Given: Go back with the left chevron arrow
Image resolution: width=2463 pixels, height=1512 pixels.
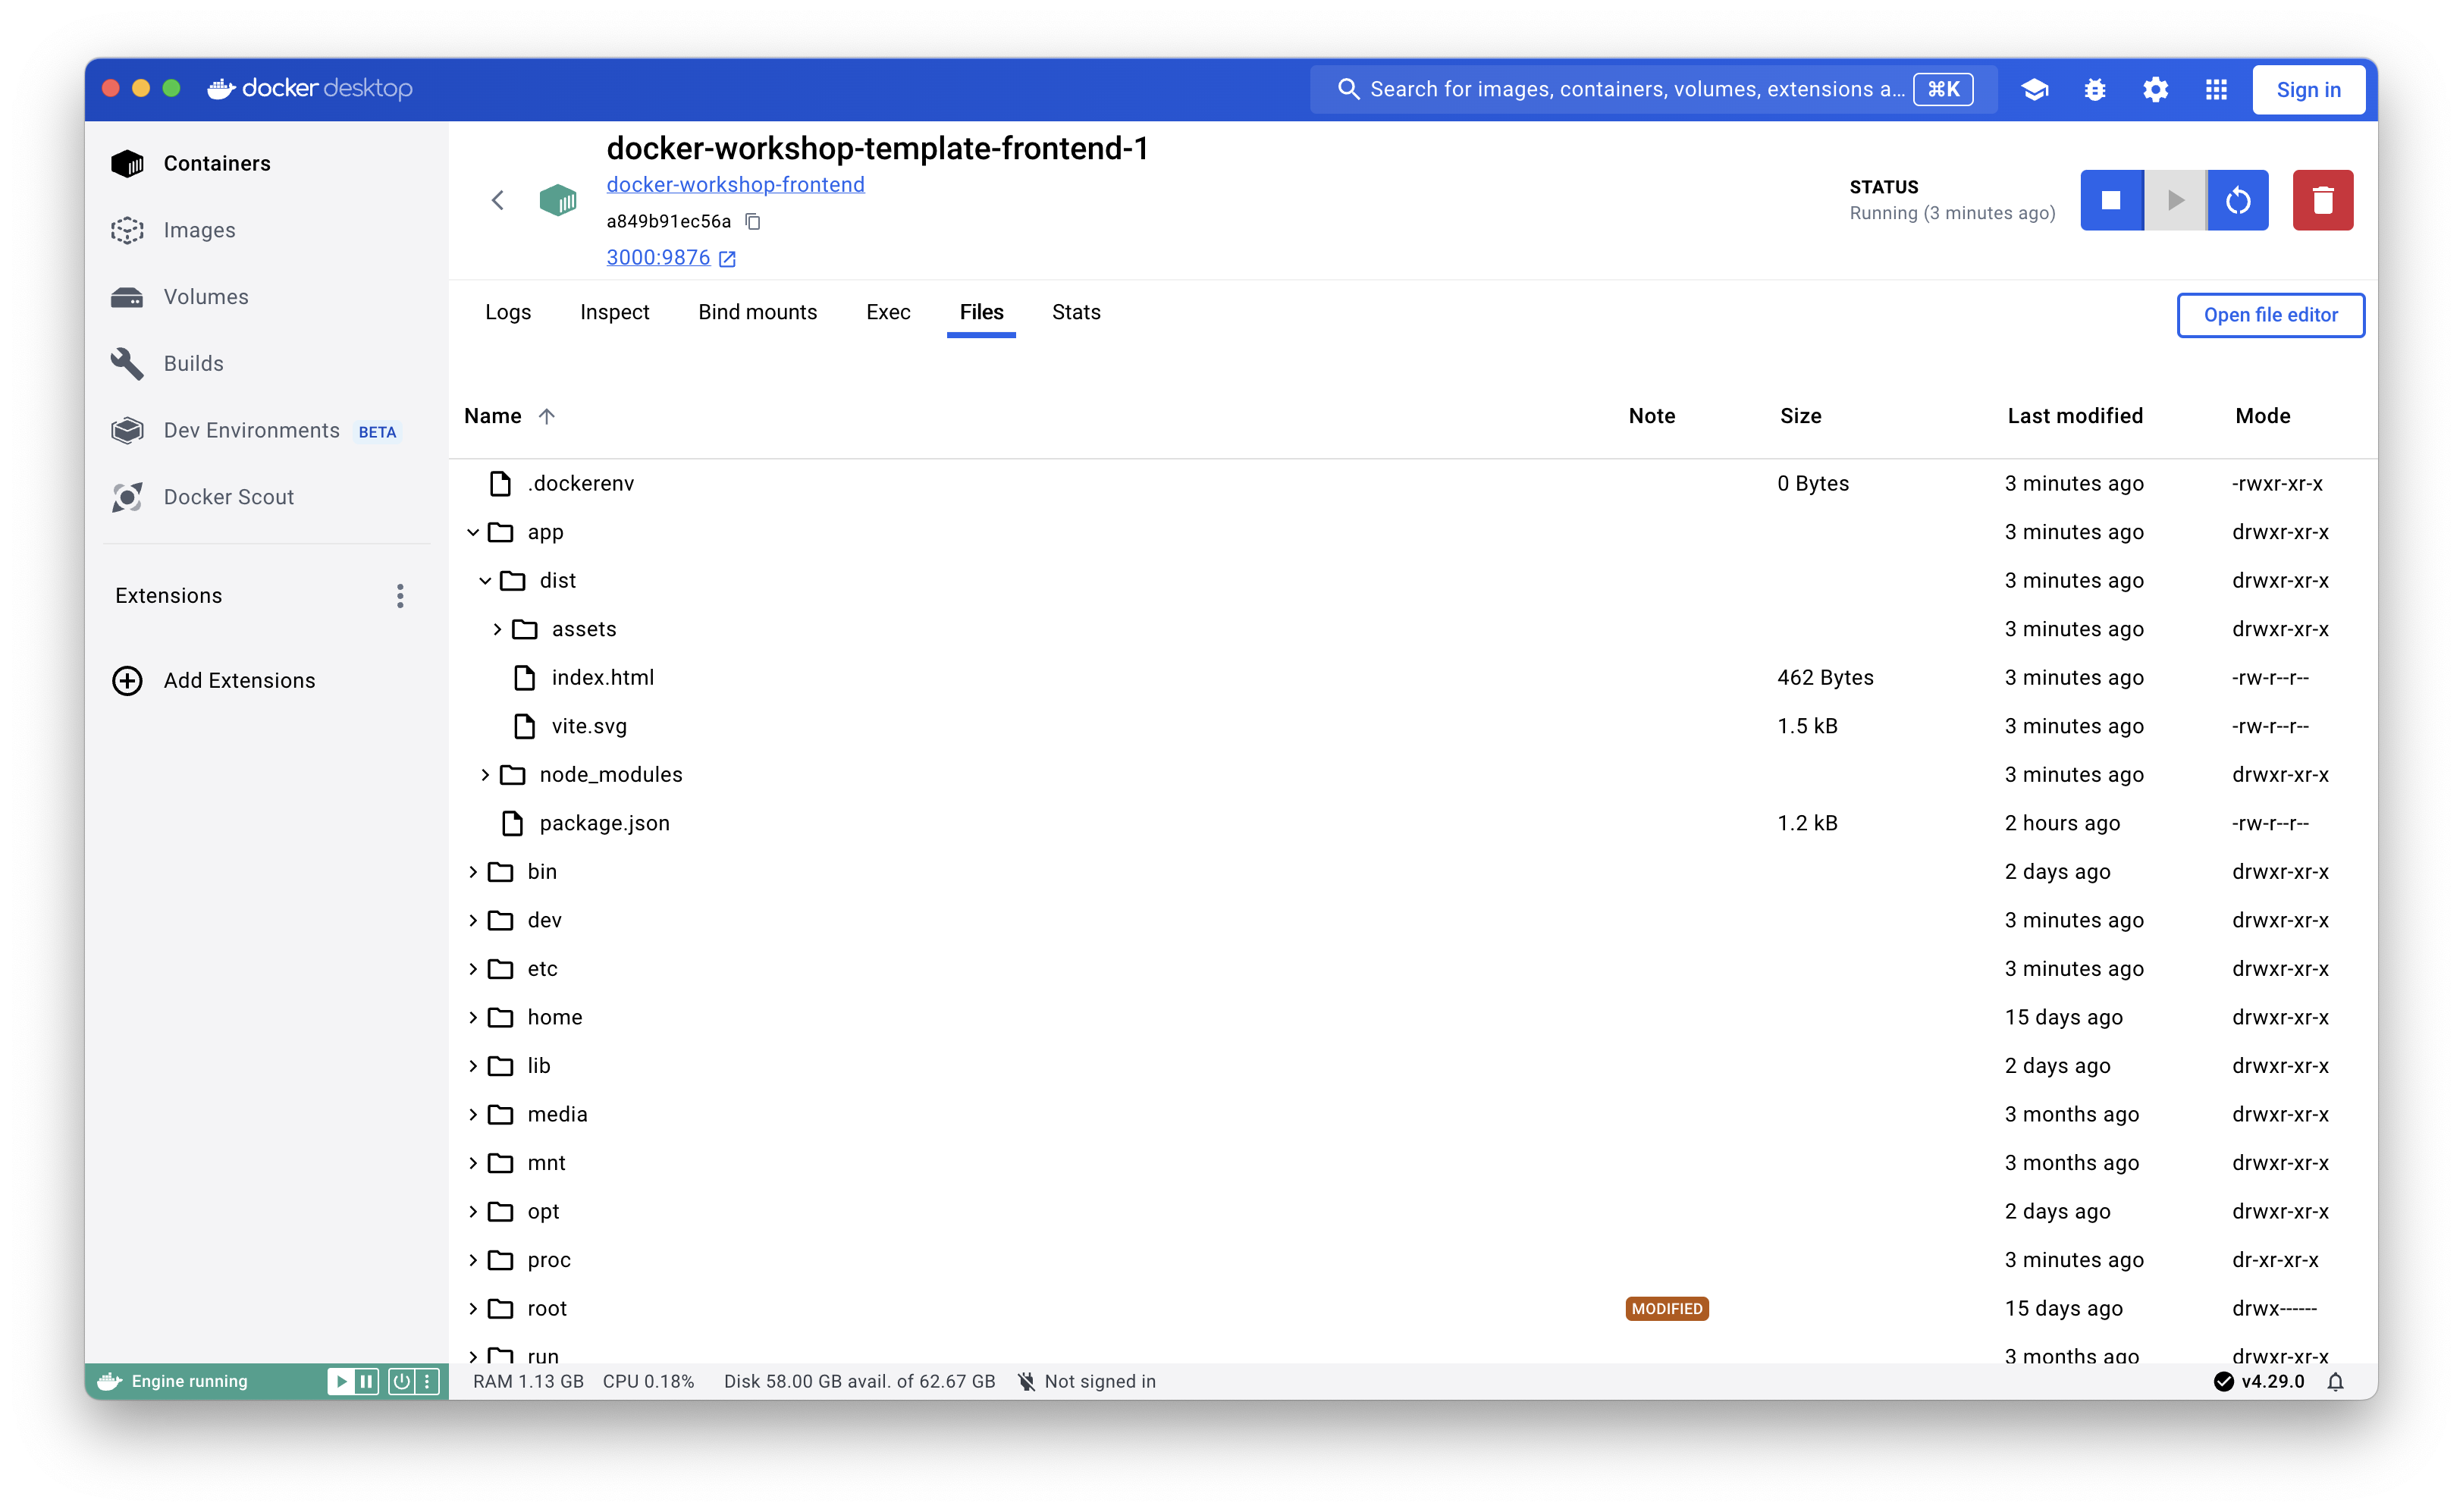Looking at the screenshot, I should 498,200.
